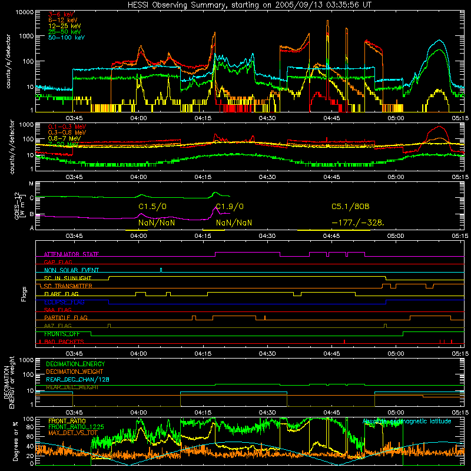Click the C1.5/0 flare annotation
The height and width of the screenshot is (471, 471).
pos(152,207)
